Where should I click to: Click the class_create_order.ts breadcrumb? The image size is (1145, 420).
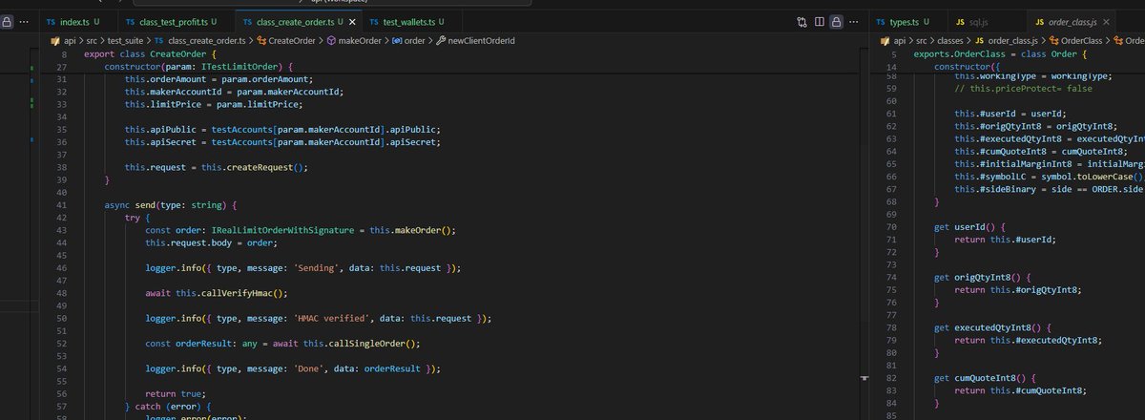[206, 40]
